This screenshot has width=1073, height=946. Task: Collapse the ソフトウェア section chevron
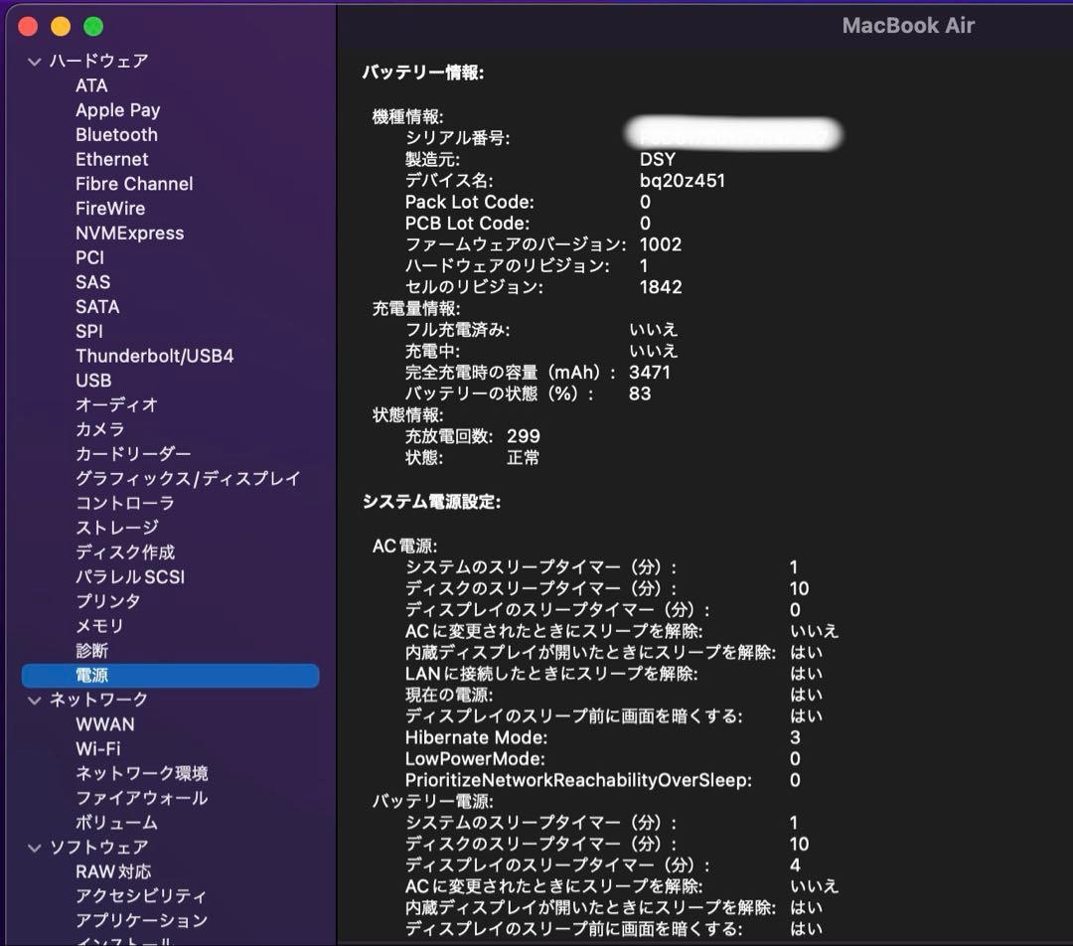[35, 848]
